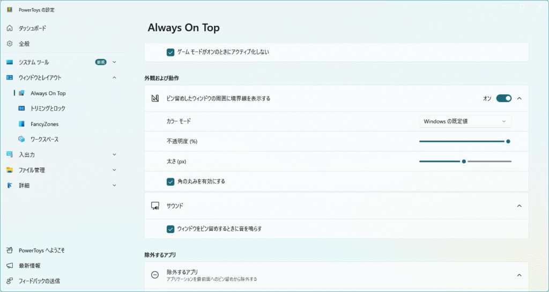549x292 pixels.
Task: Collapse the サウンド card chevron
Action: tap(520, 206)
